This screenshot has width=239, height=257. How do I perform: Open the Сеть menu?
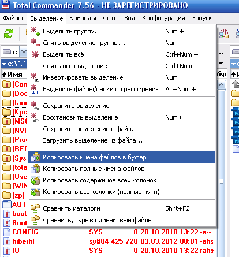point(110,18)
